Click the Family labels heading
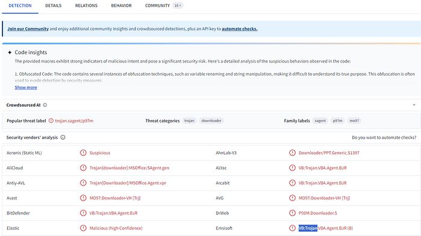The image size is (421, 236). (297, 121)
